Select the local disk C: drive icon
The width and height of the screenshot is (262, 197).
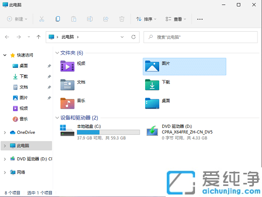[67, 130]
